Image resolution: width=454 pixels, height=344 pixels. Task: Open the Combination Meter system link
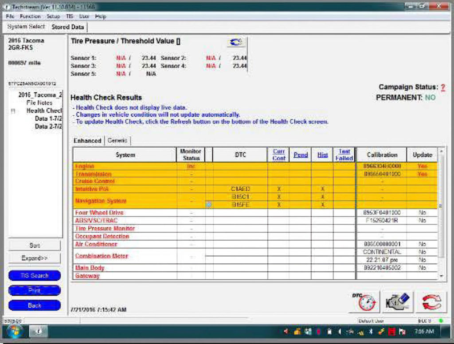click(x=102, y=256)
